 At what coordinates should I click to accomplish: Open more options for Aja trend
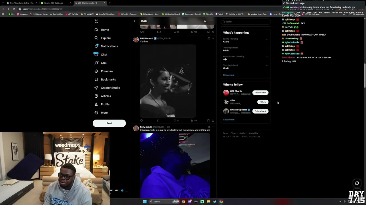tap(267, 57)
